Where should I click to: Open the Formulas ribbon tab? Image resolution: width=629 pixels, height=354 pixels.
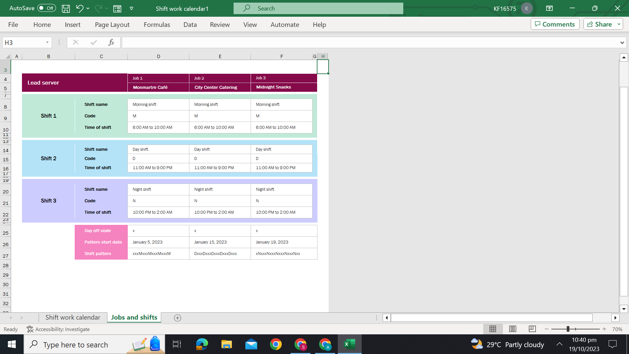tap(157, 25)
